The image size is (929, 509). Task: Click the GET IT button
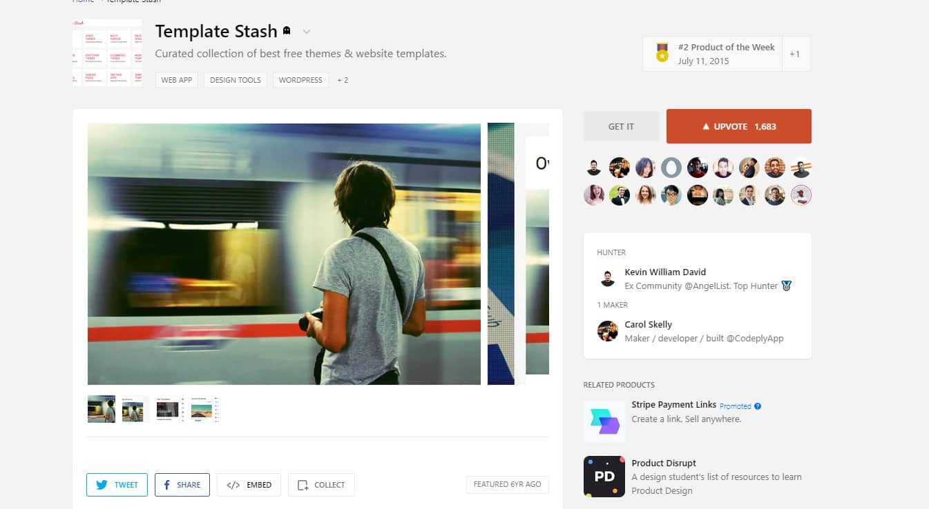tap(621, 126)
